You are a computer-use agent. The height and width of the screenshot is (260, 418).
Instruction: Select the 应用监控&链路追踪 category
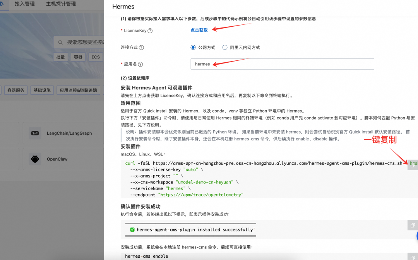tap(78, 90)
